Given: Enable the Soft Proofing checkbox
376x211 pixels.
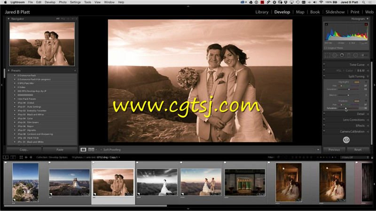Looking at the screenshot, I should (101, 150).
